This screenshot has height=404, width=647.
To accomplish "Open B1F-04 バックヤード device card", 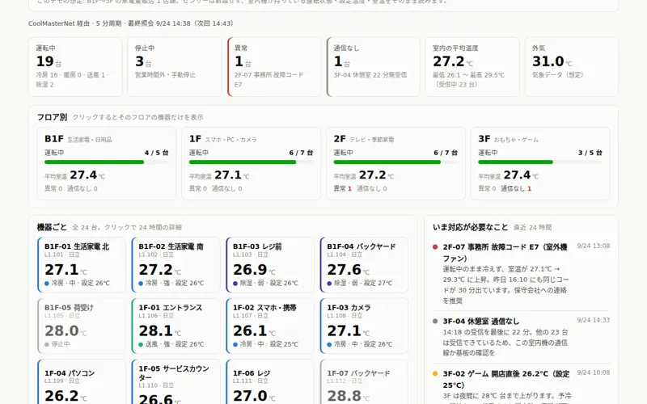I will pos(364,265).
